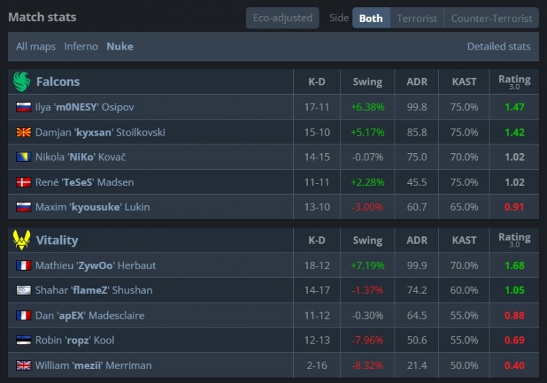The image size is (547, 383).
Task: Switch to the Inferno map tab
Action: click(x=81, y=46)
